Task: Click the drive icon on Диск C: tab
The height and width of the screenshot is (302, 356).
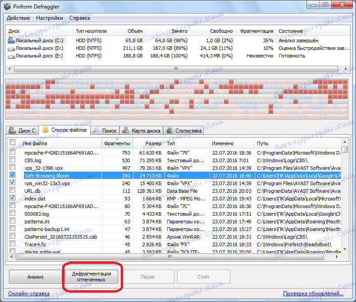Action: click(x=12, y=130)
